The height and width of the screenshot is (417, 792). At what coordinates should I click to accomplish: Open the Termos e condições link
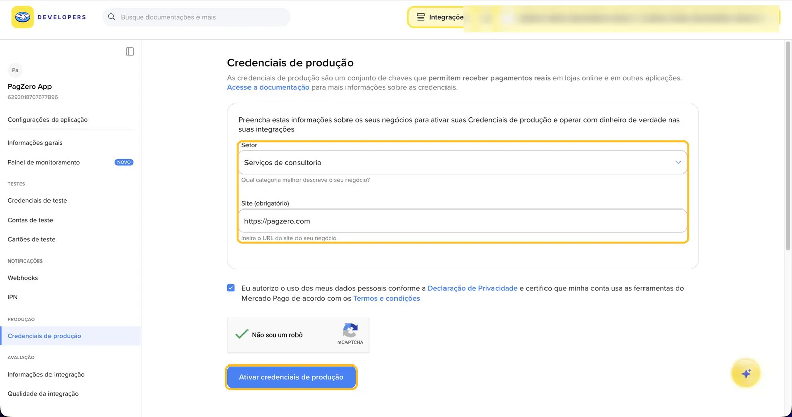(x=386, y=298)
